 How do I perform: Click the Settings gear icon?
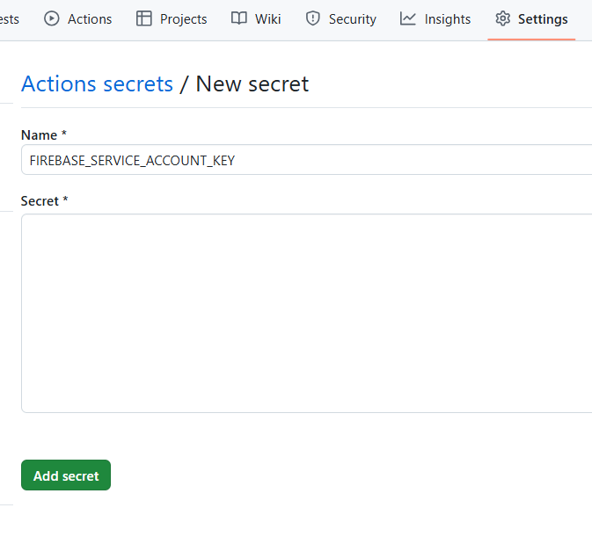[502, 18]
